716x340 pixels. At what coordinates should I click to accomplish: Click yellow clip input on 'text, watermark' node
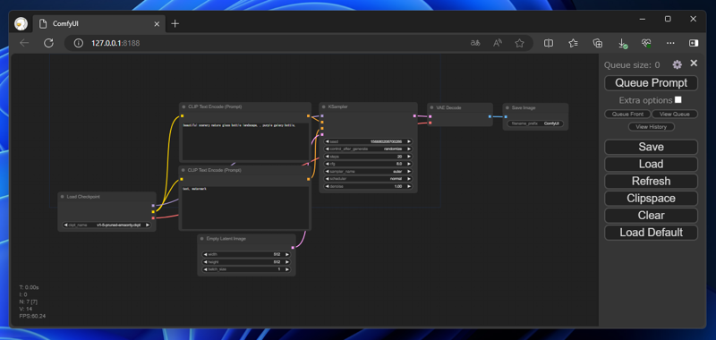pyautogui.click(x=182, y=179)
